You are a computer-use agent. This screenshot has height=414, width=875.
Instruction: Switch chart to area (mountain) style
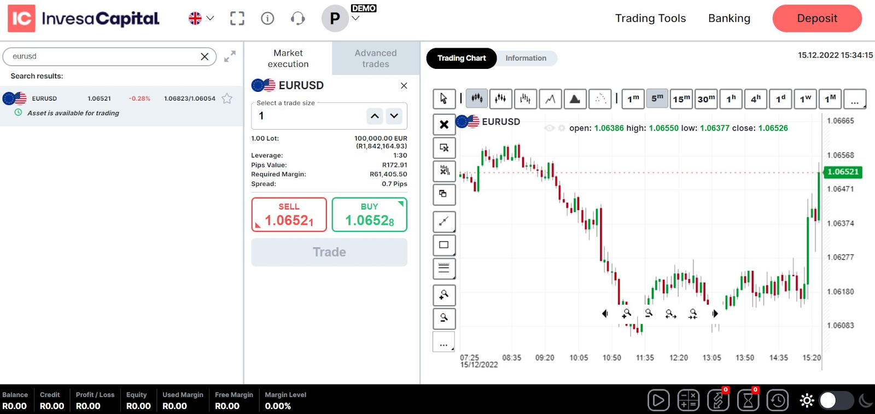[x=575, y=98]
